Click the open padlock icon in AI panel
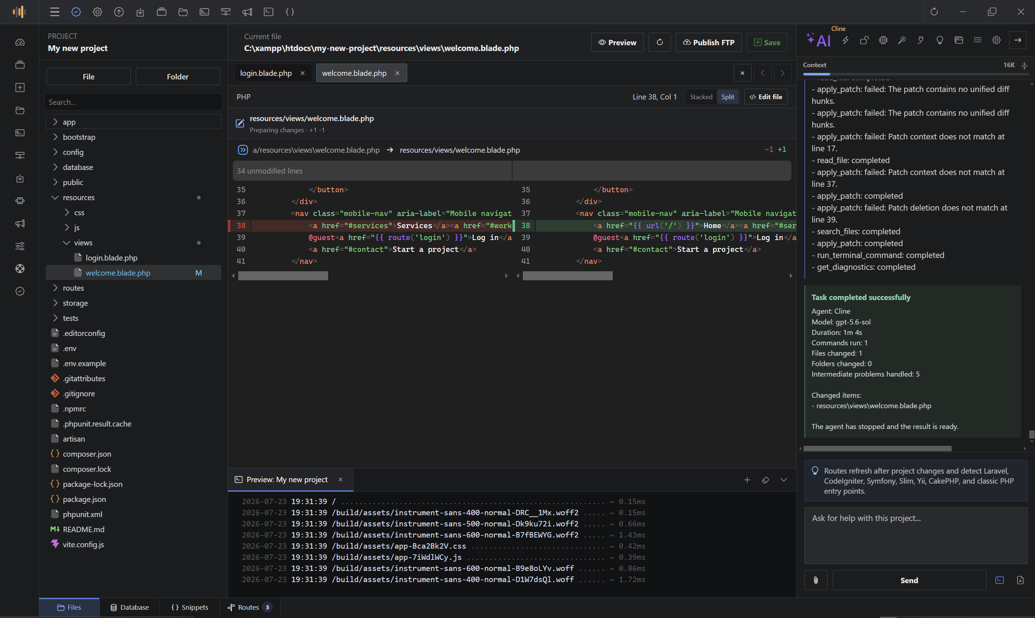Image resolution: width=1035 pixels, height=618 pixels. (864, 40)
